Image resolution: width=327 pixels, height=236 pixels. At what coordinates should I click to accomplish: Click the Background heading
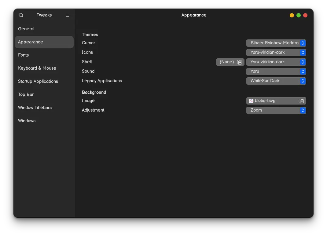94,92
